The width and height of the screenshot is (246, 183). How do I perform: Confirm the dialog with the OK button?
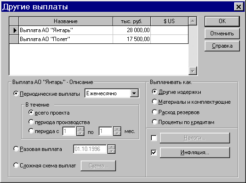(x=222, y=21)
